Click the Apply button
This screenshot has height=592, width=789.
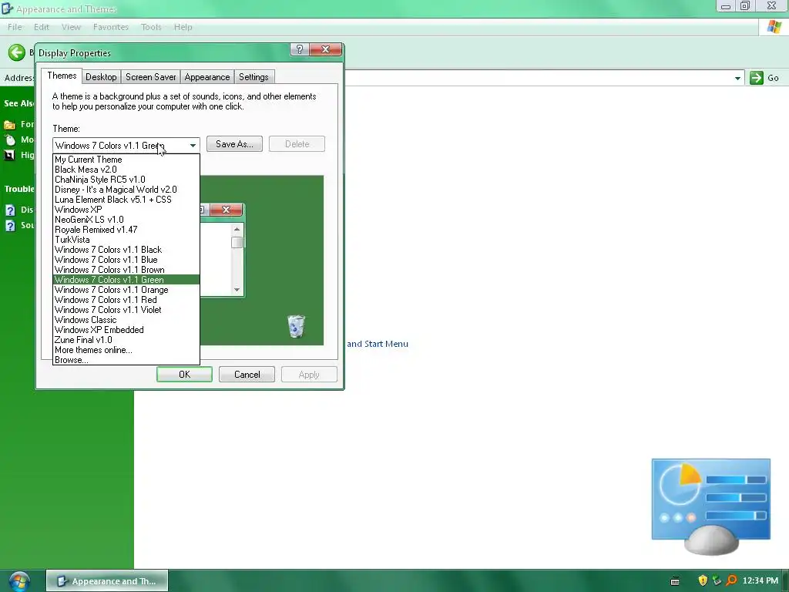[x=309, y=374]
